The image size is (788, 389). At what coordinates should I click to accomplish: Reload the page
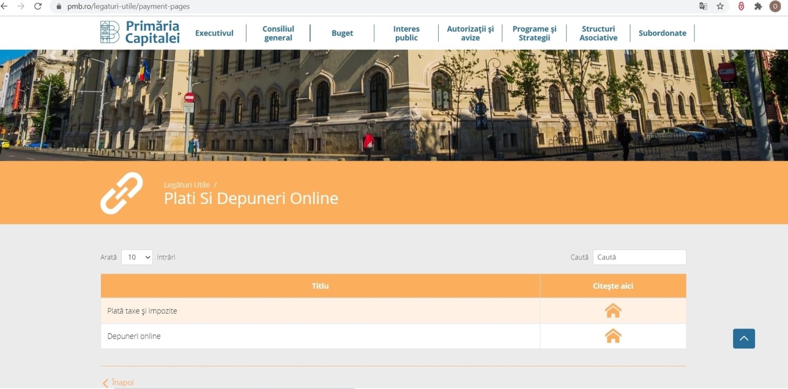(x=37, y=6)
